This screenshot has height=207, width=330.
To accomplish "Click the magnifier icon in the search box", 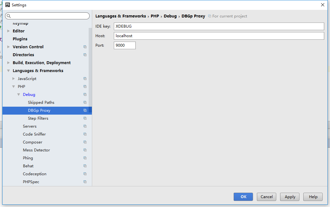I will tap(9, 16).
